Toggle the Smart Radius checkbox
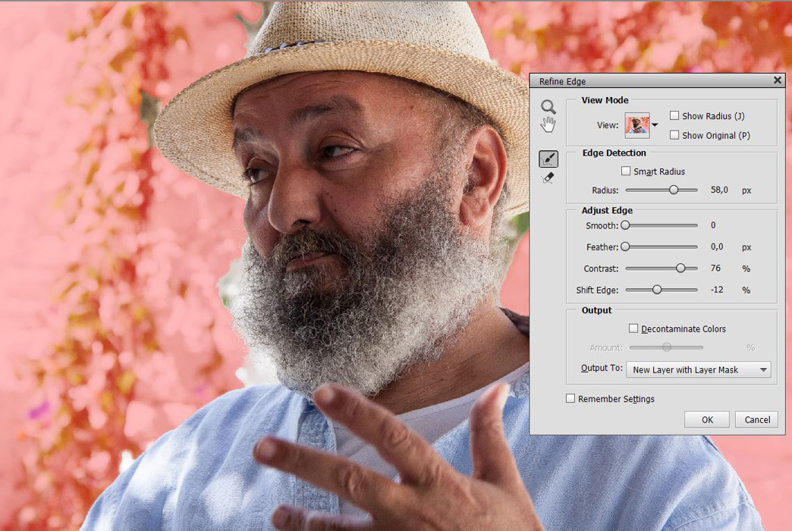The height and width of the screenshot is (531, 792). 626,171
